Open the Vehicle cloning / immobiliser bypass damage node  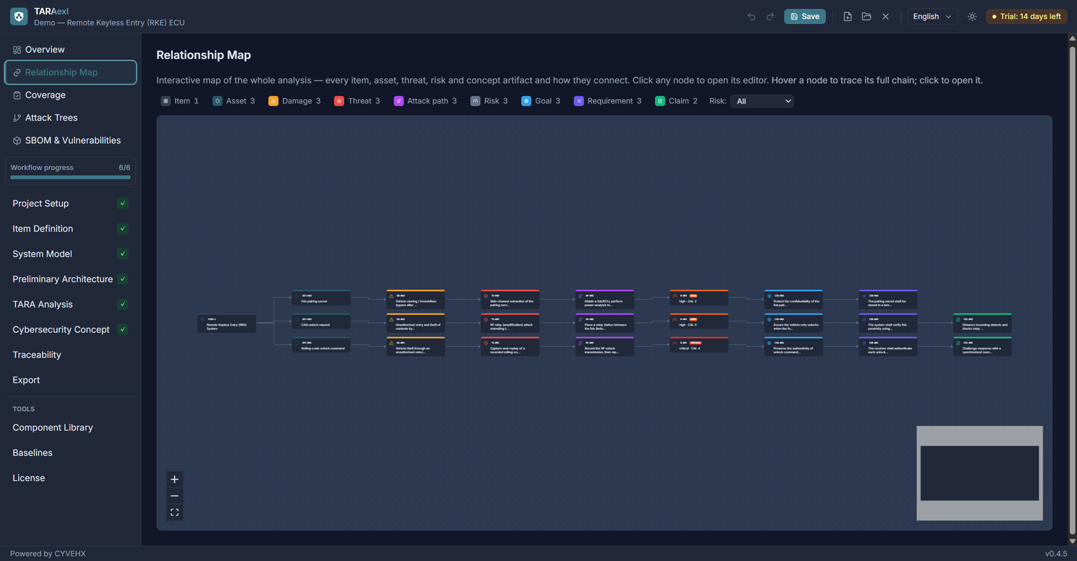416,300
